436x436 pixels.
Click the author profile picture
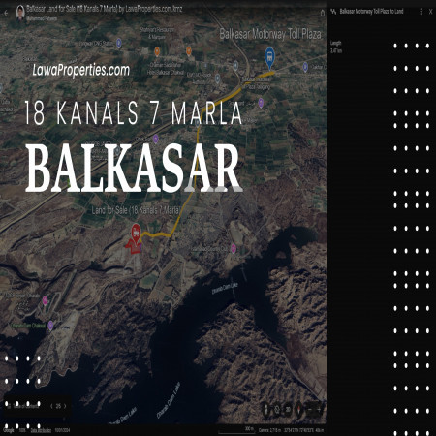point(20,13)
